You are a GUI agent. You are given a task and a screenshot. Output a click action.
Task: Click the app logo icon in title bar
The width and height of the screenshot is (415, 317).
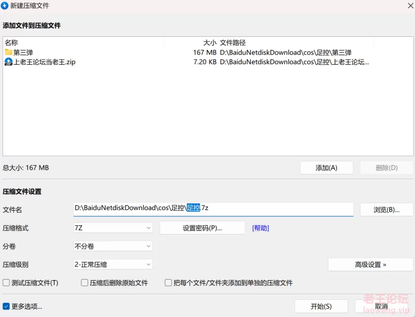click(5, 6)
